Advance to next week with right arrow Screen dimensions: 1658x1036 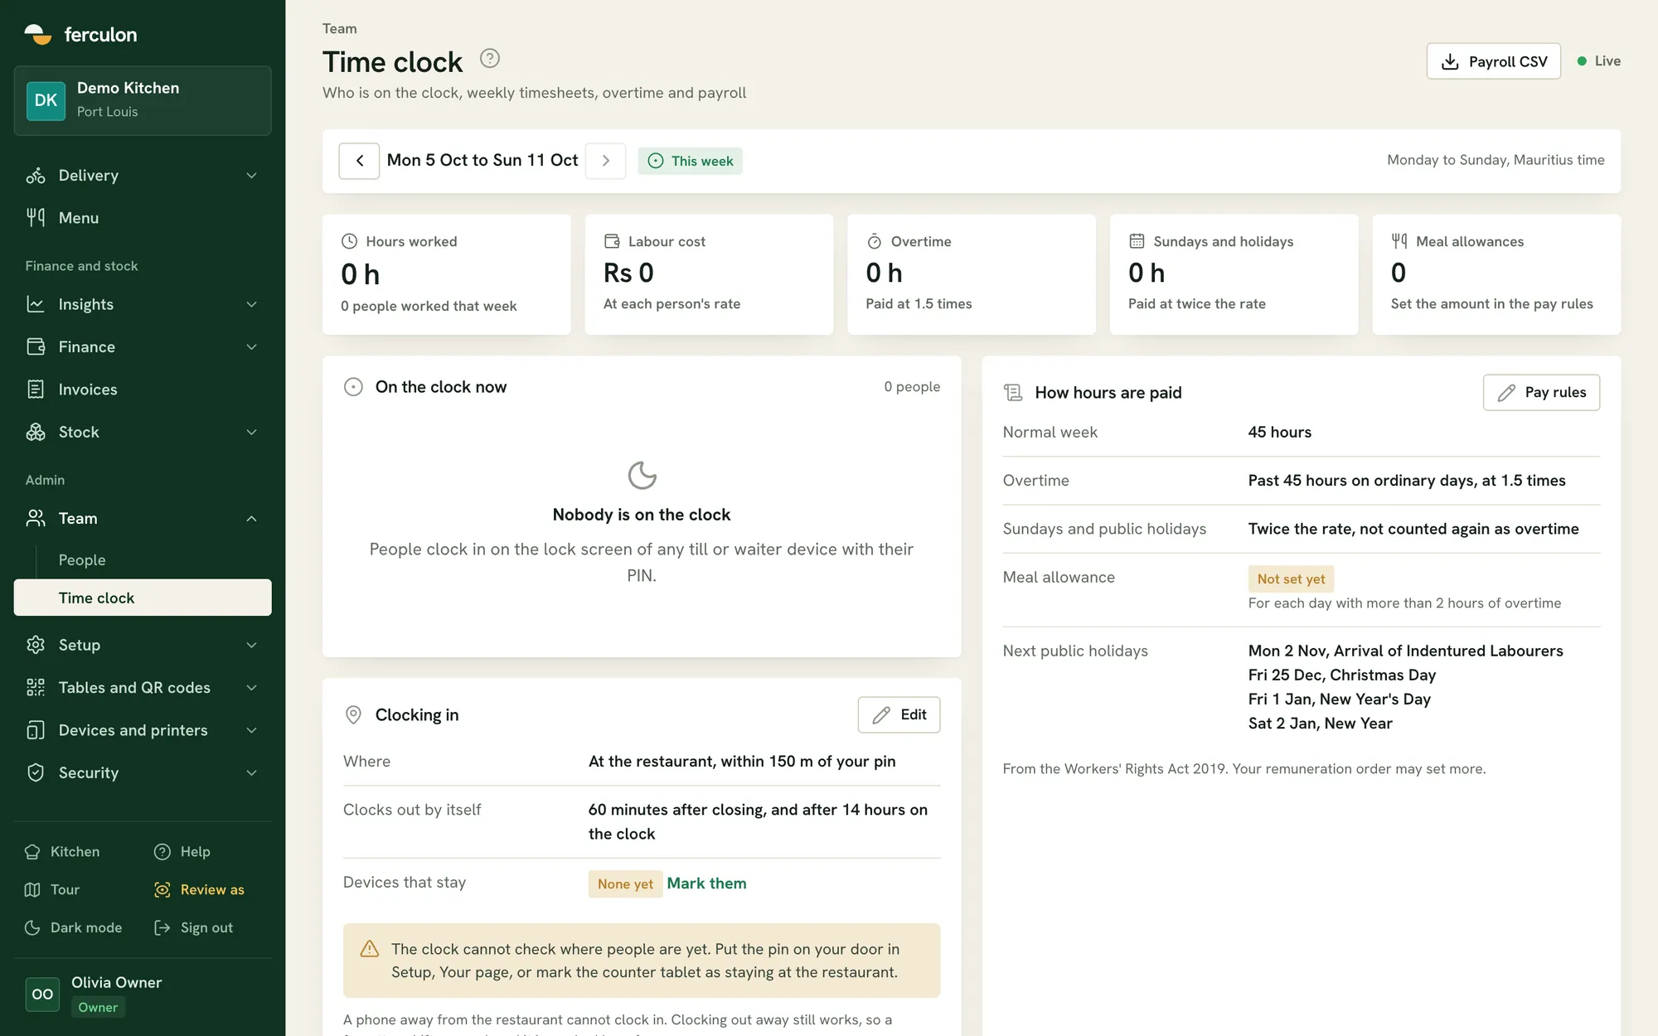[606, 161]
